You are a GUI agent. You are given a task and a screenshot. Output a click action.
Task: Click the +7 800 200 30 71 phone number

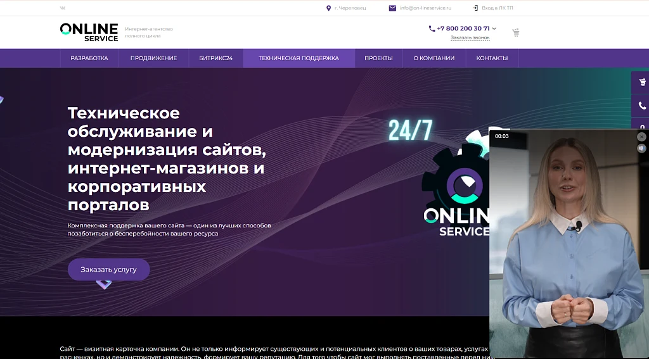463,28
